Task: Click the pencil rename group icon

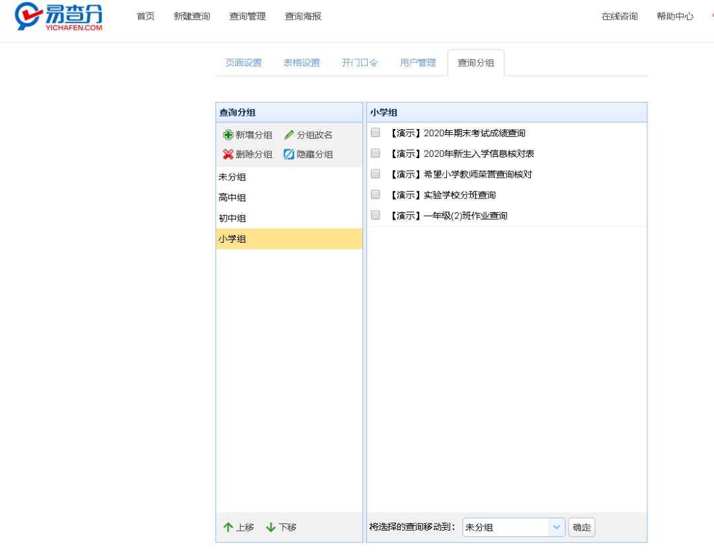Action: click(x=289, y=135)
